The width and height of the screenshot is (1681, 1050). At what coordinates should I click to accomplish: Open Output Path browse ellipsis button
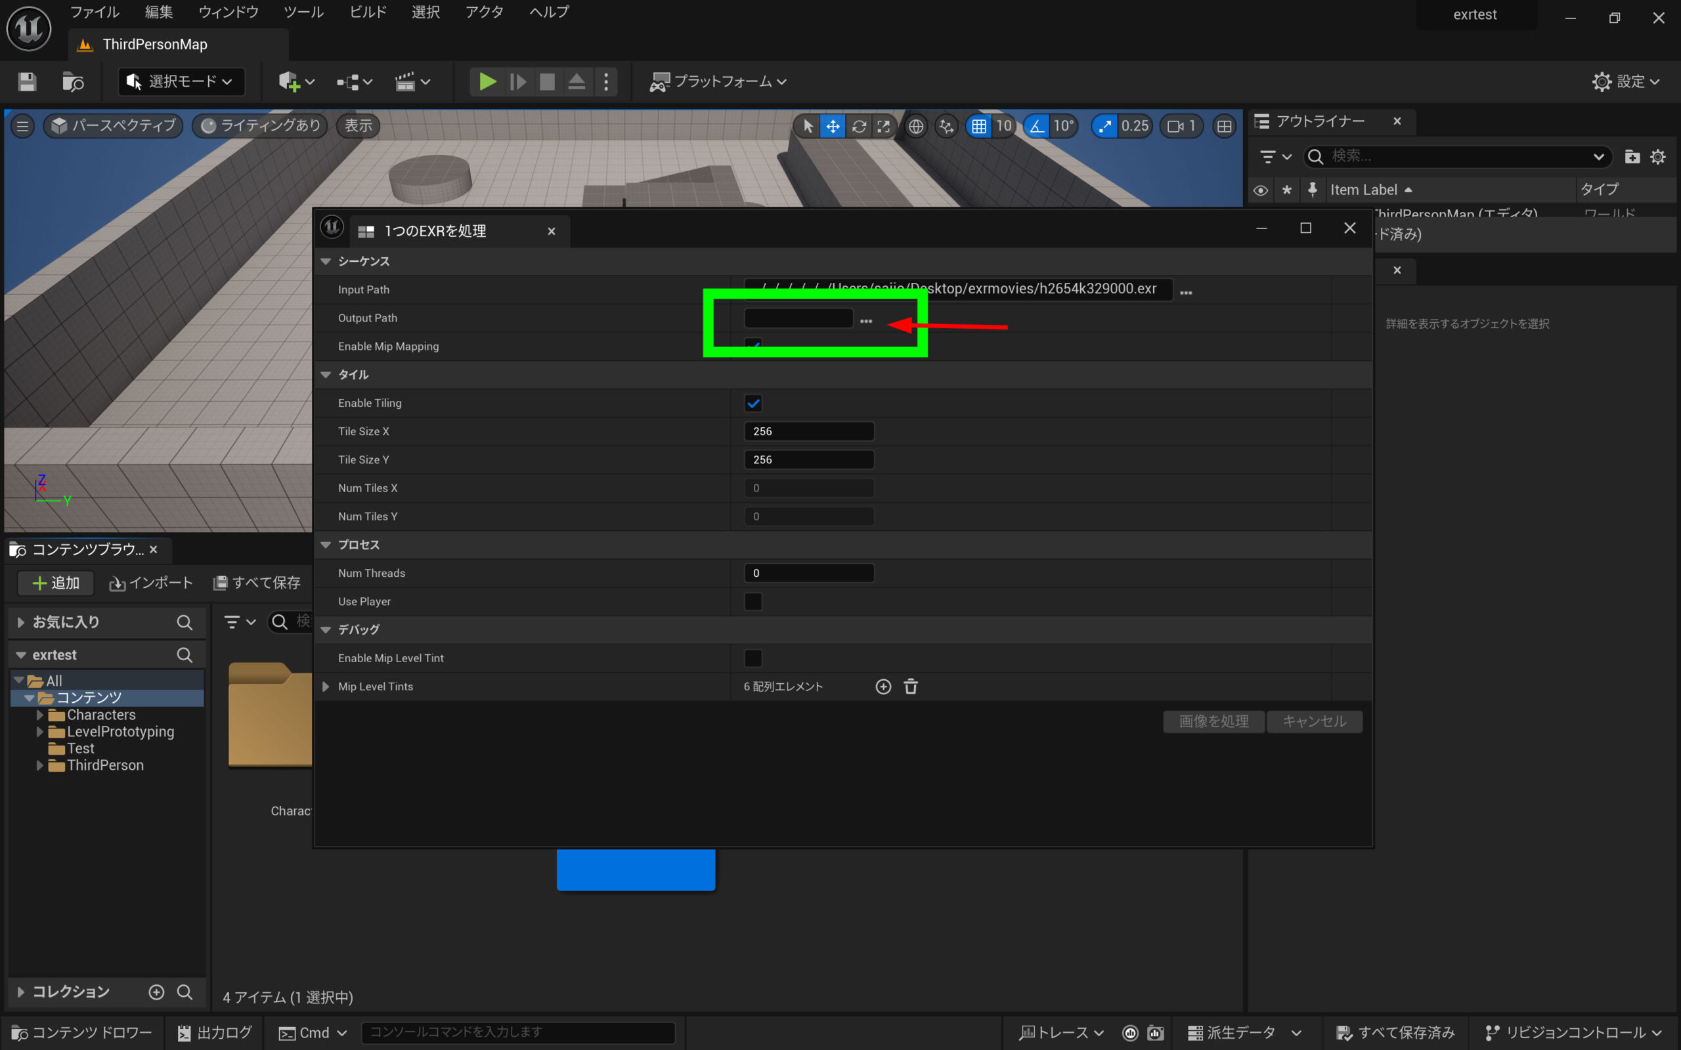(x=865, y=321)
